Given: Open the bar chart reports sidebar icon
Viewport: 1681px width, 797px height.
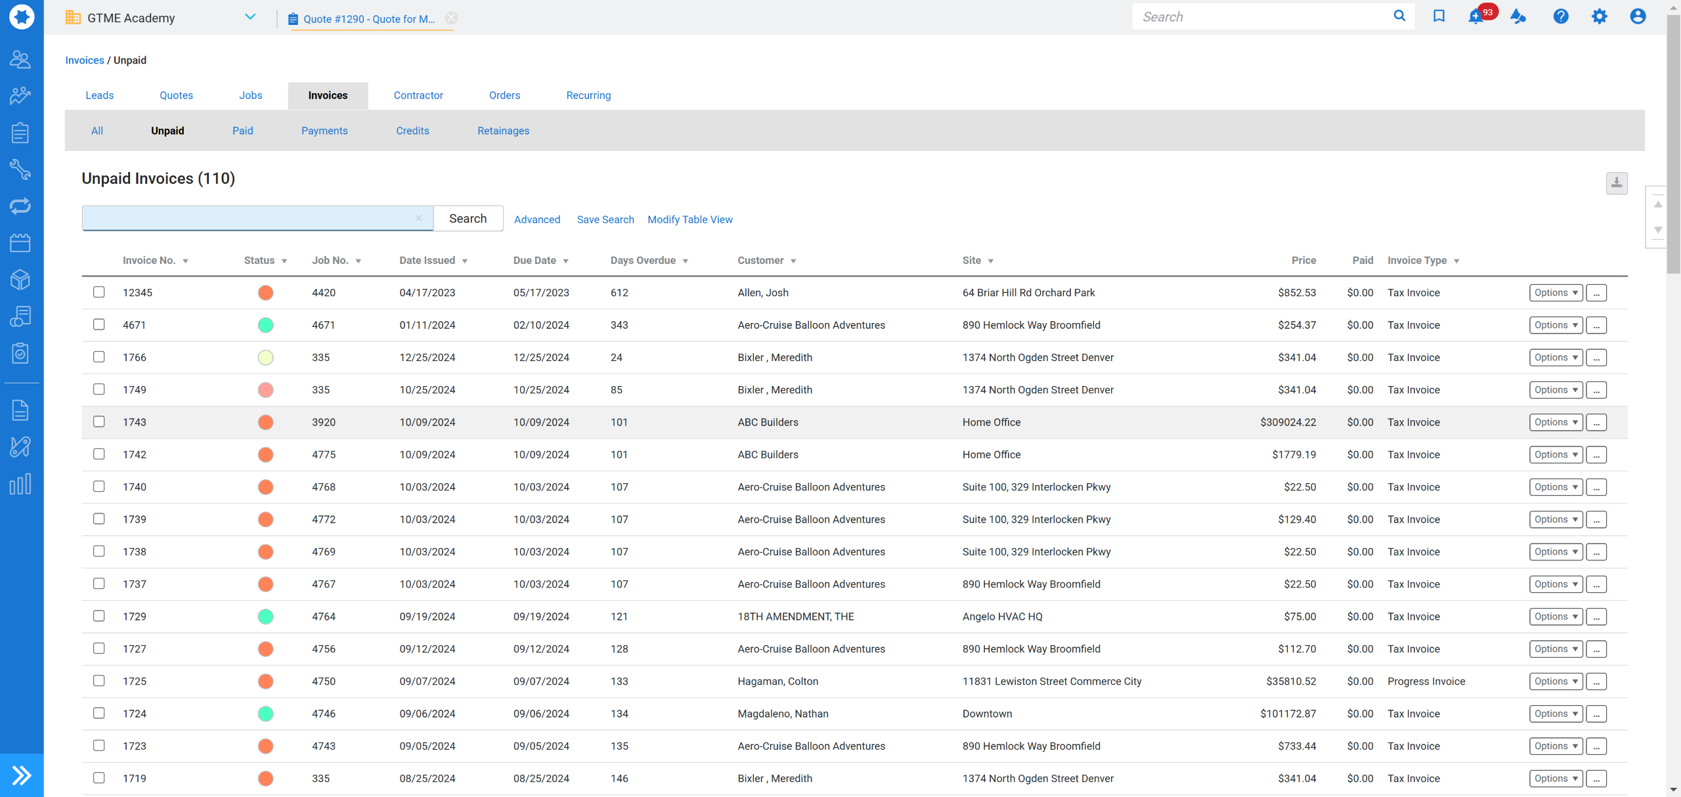Looking at the screenshot, I should pyautogui.click(x=20, y=484).
